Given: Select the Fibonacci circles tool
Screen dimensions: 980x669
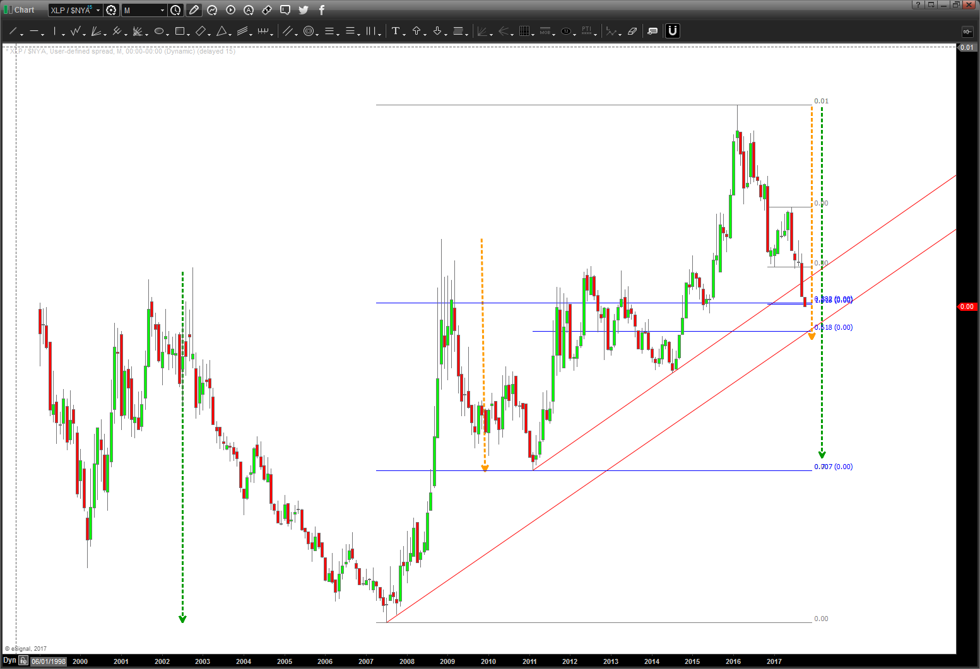Looking at the screenshot, I should [308, 31].
